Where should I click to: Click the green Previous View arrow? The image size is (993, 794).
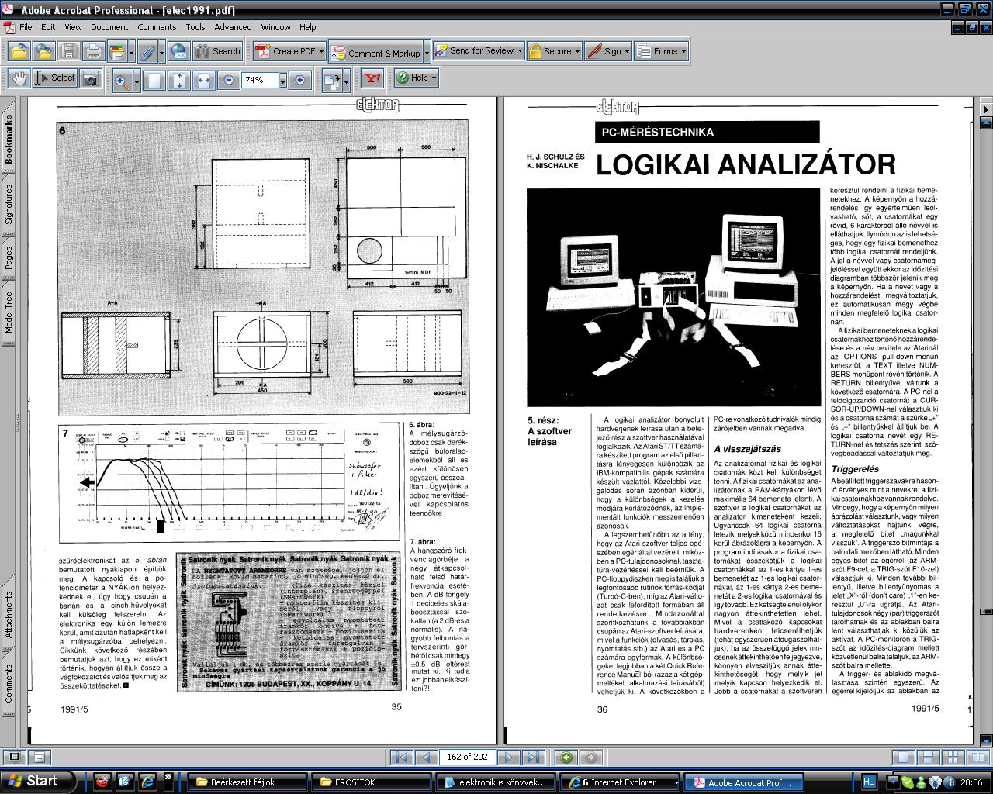point(566,758)
